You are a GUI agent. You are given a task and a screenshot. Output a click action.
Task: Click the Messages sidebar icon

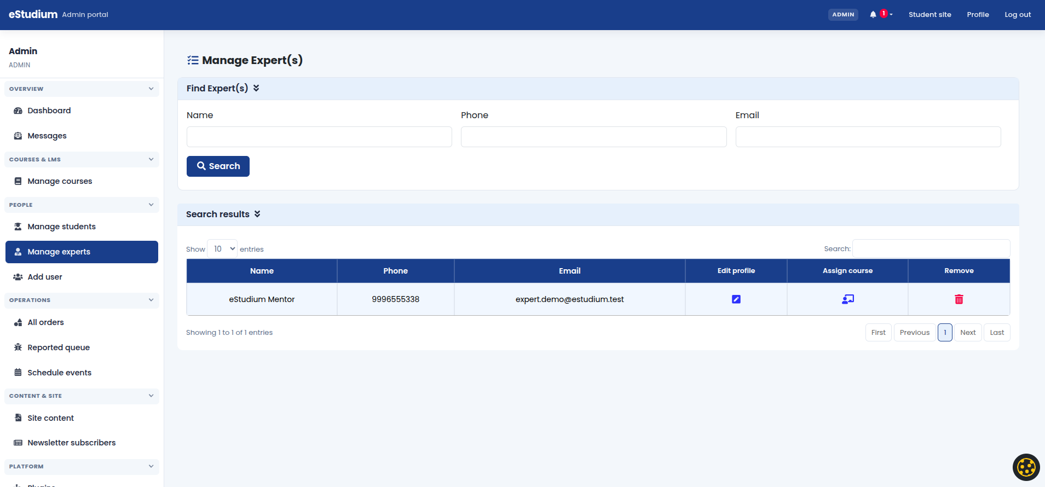pyautogui.click(x=18, y=136)
